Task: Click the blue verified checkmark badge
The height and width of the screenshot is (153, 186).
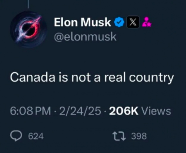Action: [x=119, y=23]
